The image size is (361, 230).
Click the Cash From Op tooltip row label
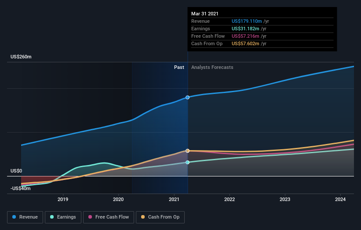(207, 43)
